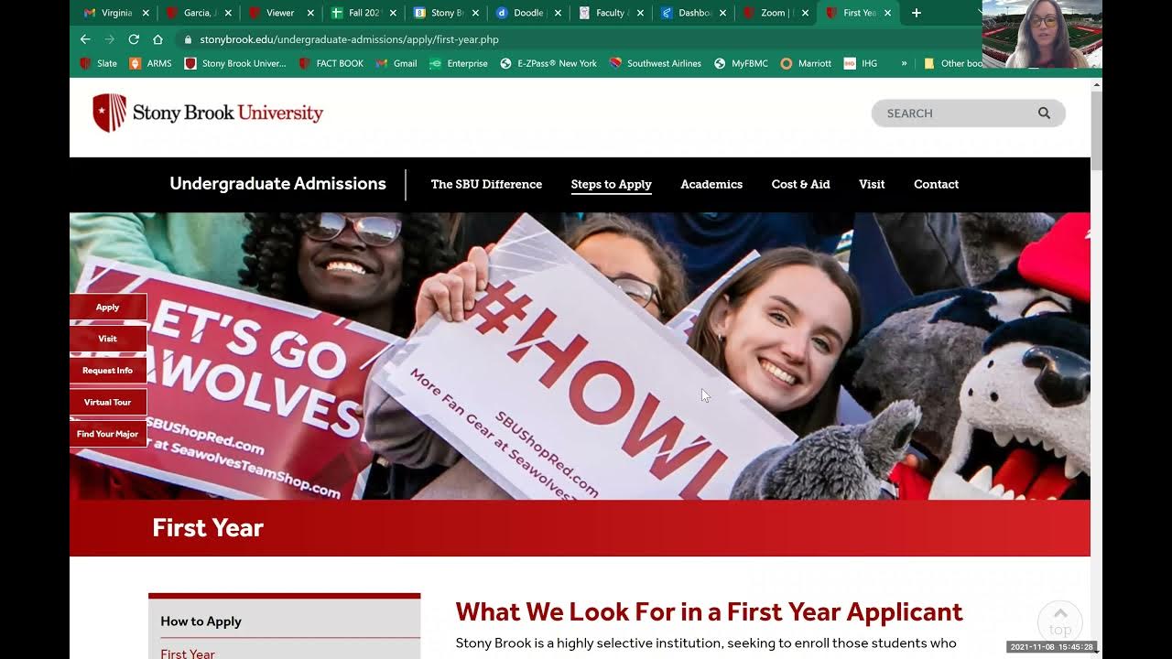Go back with the browser back arrow
The width and height of the screenshot is (1172, 659).
click(x=85, y=39)
